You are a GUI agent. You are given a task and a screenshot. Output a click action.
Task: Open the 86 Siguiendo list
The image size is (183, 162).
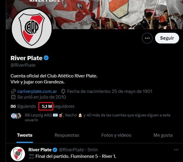click(23, 106)
